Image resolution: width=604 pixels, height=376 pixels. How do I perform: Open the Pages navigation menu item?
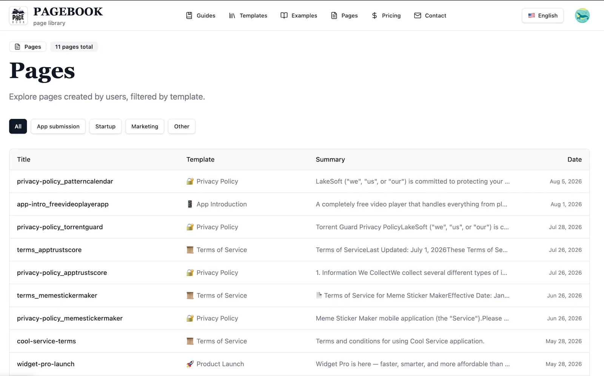(344, 15)
